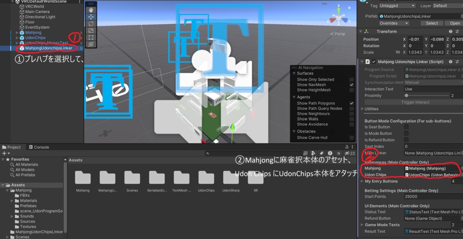Viewport: 463px width, 239px height.
Task: Toggle Mahjong Udonchips Linker script enabled checkbox
Action: coord(373,62)
